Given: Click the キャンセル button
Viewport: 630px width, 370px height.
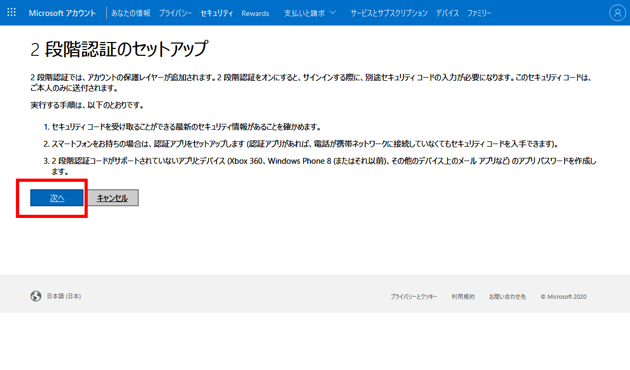Looking at the screenshot, I should [x=112, y=198].
